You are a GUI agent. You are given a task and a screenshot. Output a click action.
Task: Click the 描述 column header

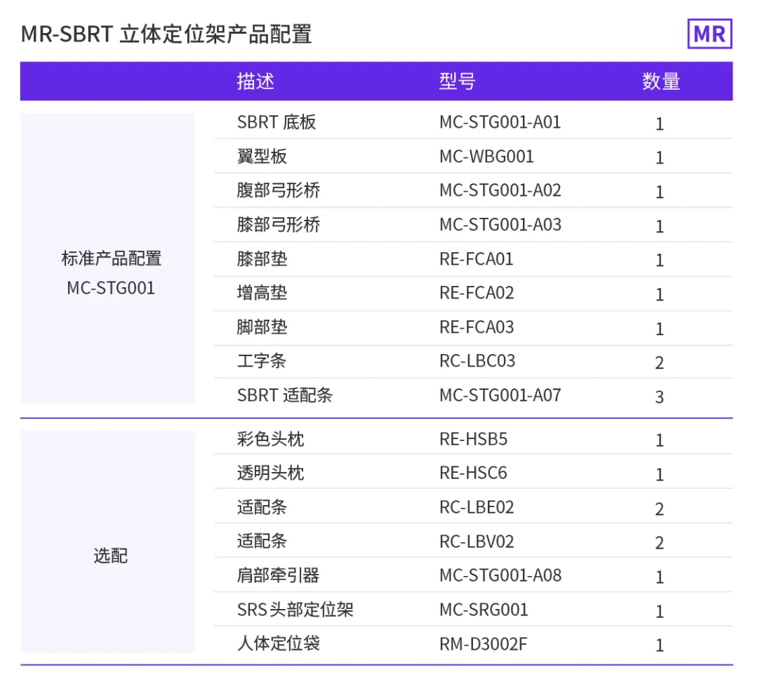(255, 81)
